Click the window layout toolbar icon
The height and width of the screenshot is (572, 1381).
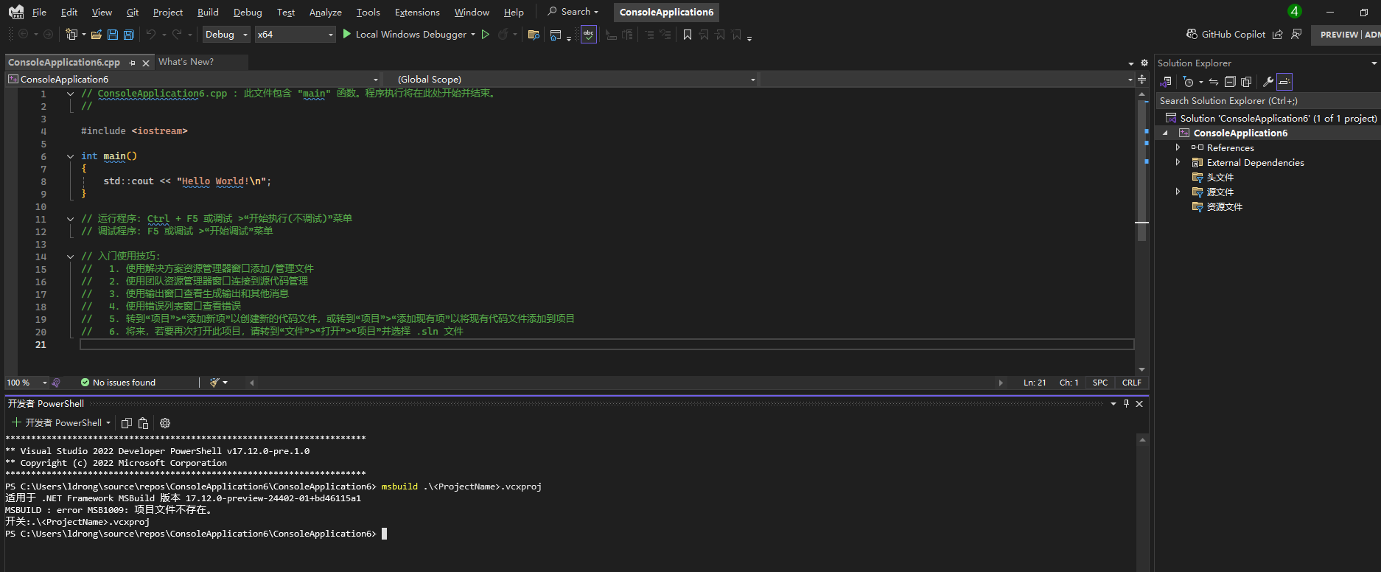[x=556, y=34]
